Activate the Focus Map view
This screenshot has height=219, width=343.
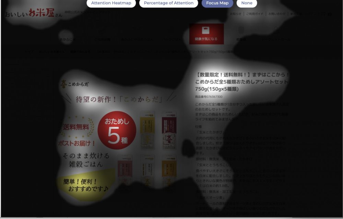pos(217,3)
